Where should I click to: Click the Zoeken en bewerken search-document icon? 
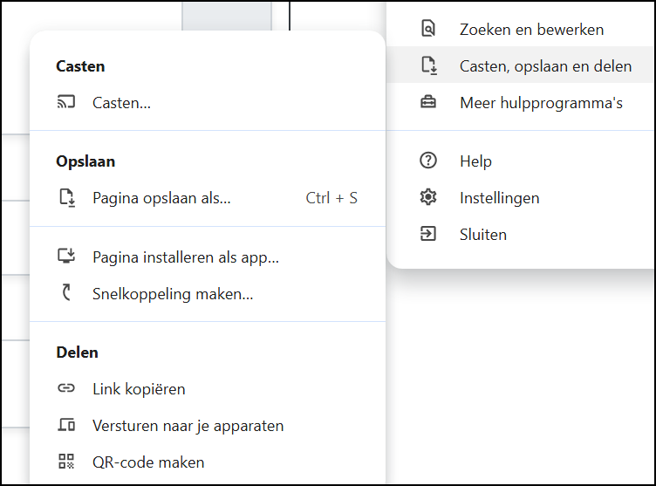(x=428, y=29)
